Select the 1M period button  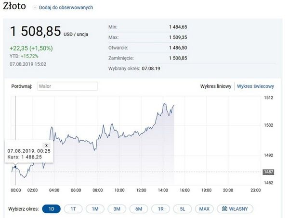click(95, 209)
